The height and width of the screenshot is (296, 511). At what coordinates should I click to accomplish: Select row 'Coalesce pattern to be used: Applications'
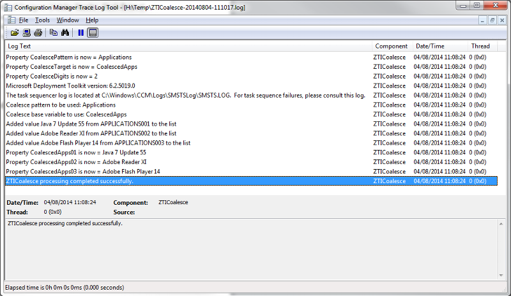pyautogui.click(x=251, y=105)
